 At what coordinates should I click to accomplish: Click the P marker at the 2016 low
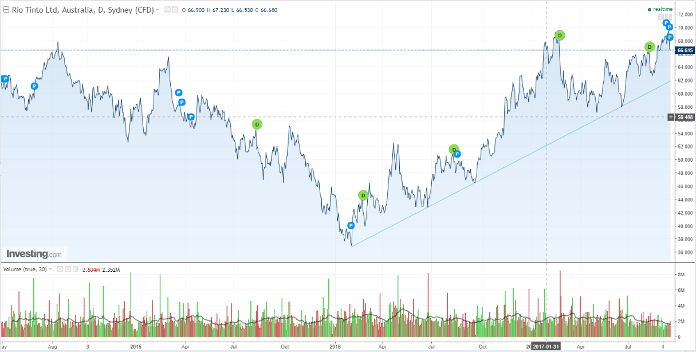pos(351,225)
